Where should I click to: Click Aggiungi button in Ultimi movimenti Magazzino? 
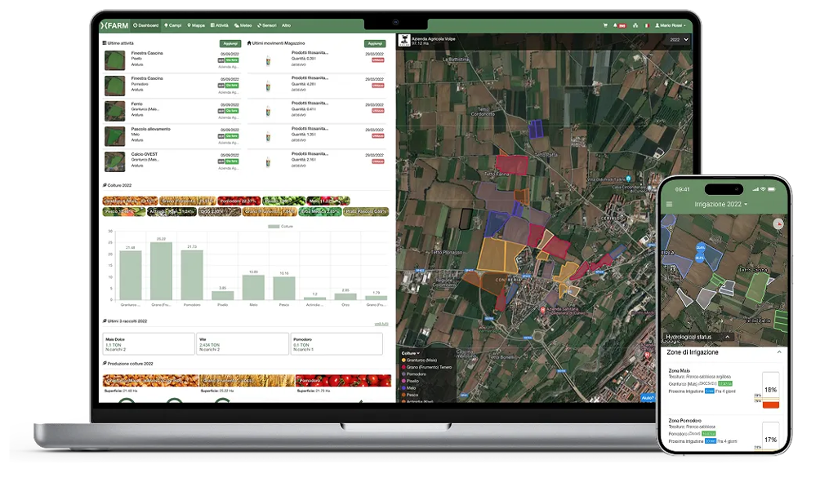point(374,42)
